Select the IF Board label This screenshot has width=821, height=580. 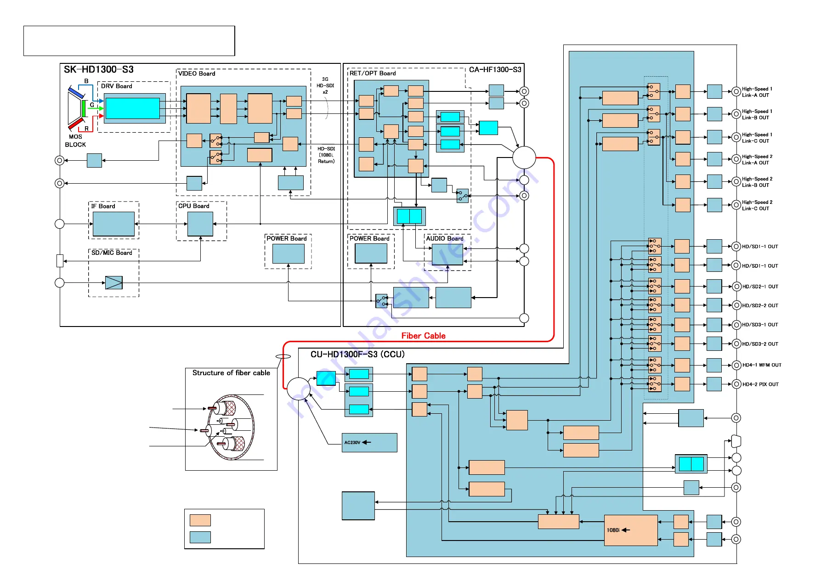(103, 206)
